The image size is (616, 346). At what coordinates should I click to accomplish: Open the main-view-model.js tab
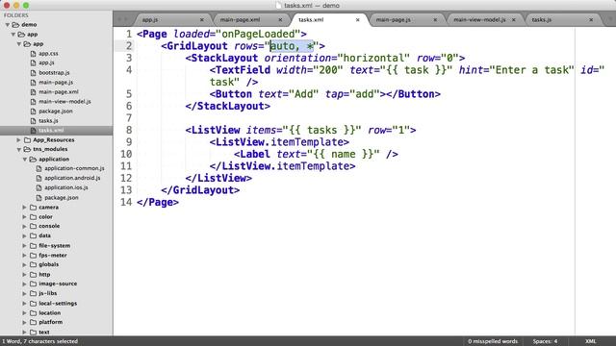[x=479, y=19]
